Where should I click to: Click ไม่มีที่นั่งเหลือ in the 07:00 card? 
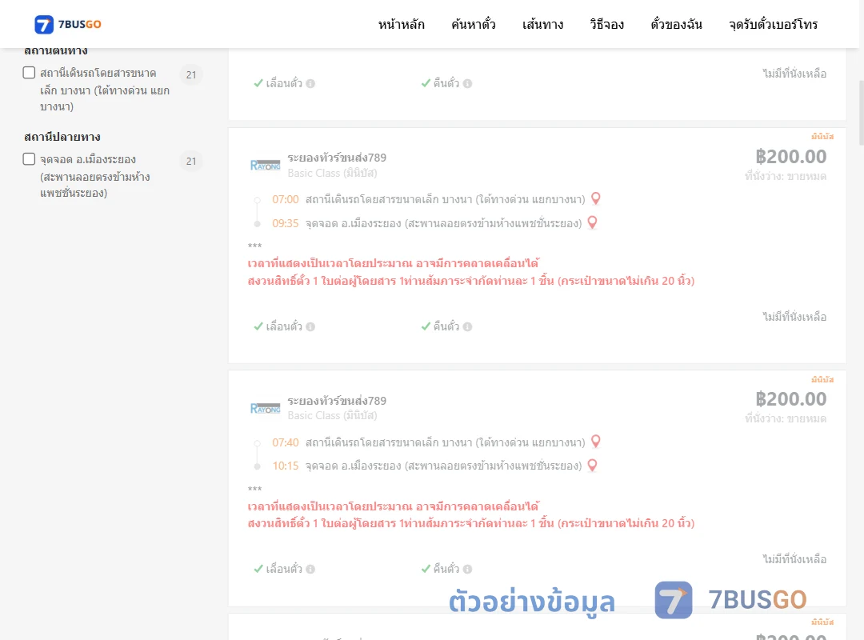(794, 317)
